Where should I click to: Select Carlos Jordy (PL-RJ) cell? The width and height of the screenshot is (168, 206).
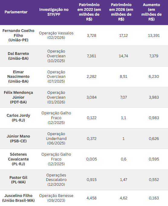tap(18, 118)
